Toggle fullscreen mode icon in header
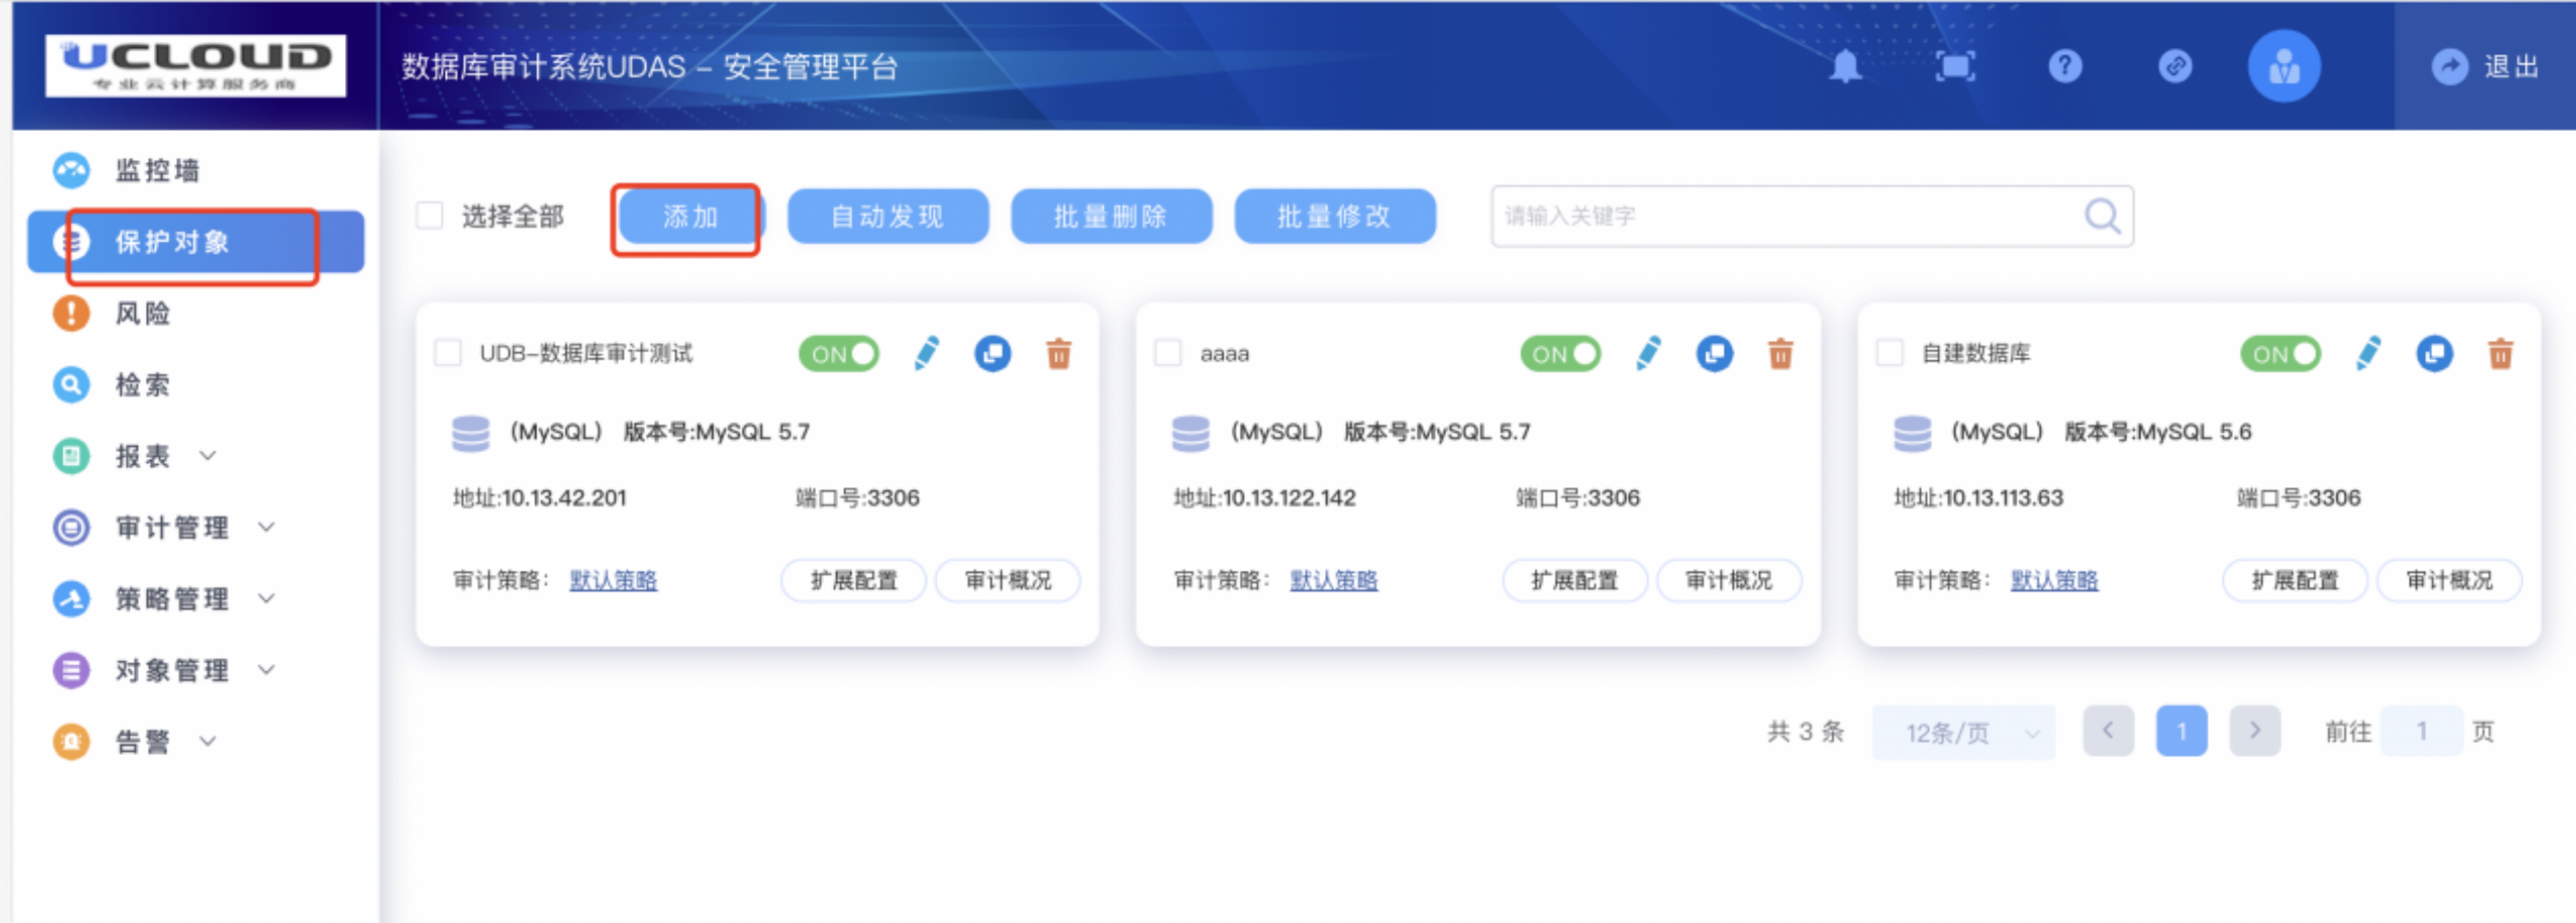The height and width of the screenshot is (923, 2576). (1955, 67)
